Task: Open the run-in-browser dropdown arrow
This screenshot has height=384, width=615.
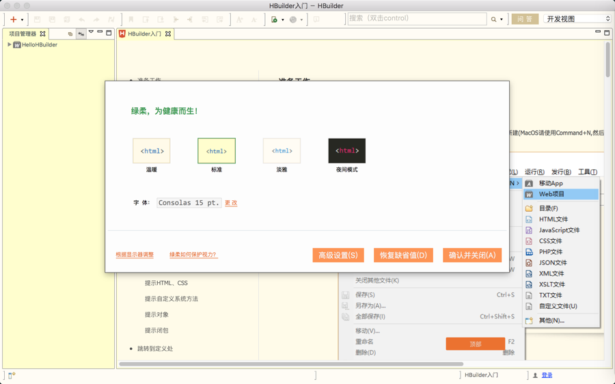Action: [x=282, y=20]
